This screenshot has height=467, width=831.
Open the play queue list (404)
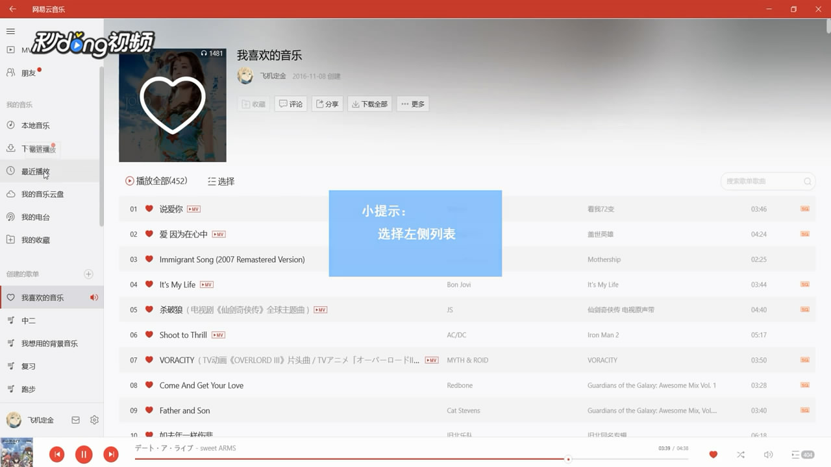[803, 455]
